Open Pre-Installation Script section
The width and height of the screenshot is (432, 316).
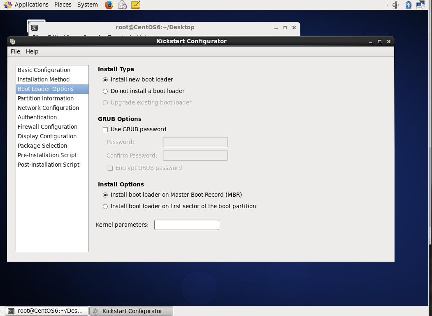click(x=52, y=155)
